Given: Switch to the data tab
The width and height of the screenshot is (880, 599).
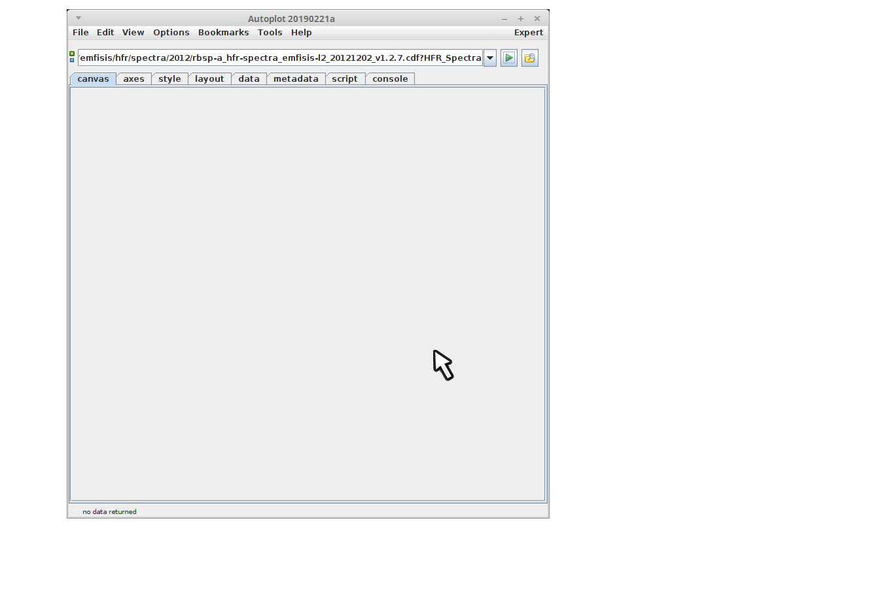Looking at the screenshot, I should (249, 79).
